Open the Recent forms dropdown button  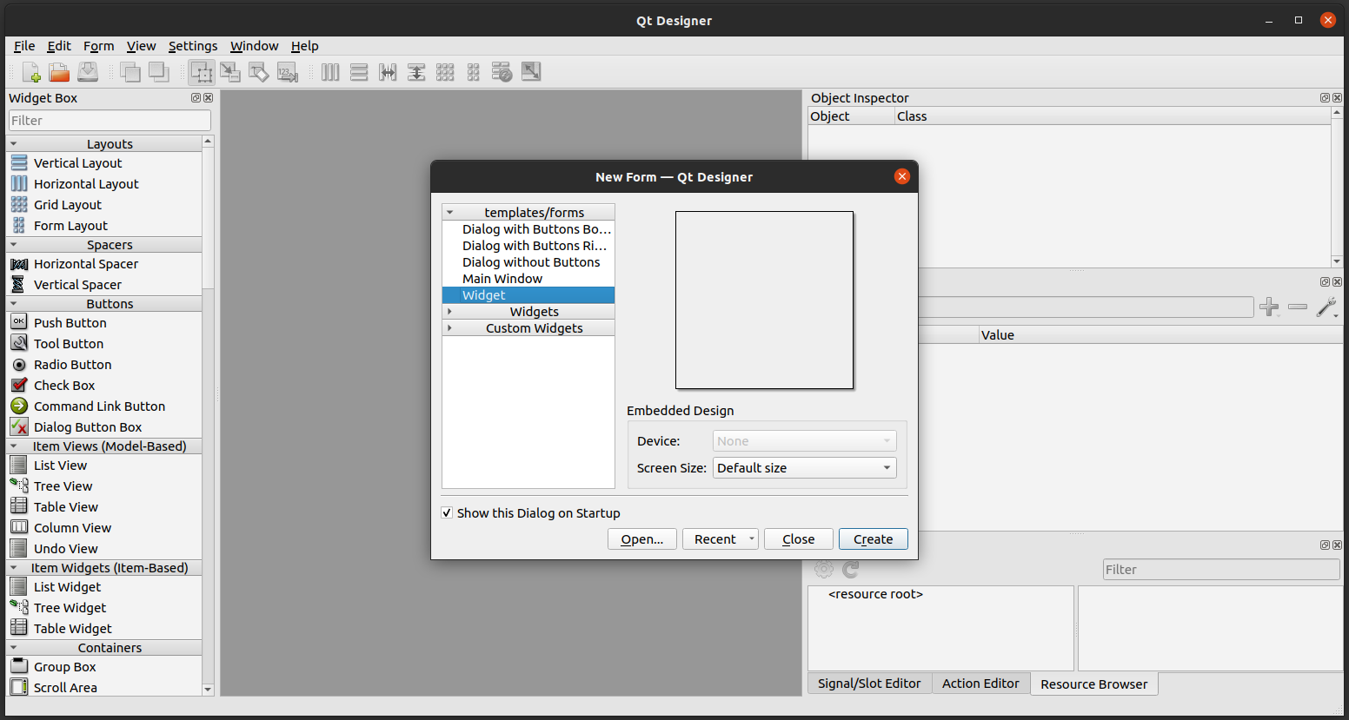point(721,539)
